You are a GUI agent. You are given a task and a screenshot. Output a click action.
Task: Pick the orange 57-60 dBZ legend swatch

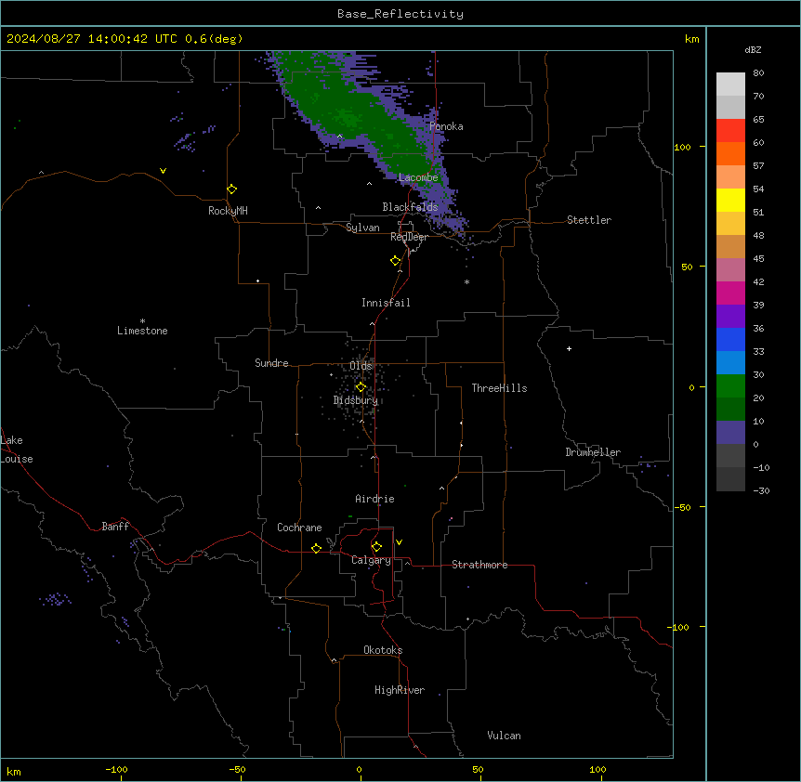pos(730,153)
